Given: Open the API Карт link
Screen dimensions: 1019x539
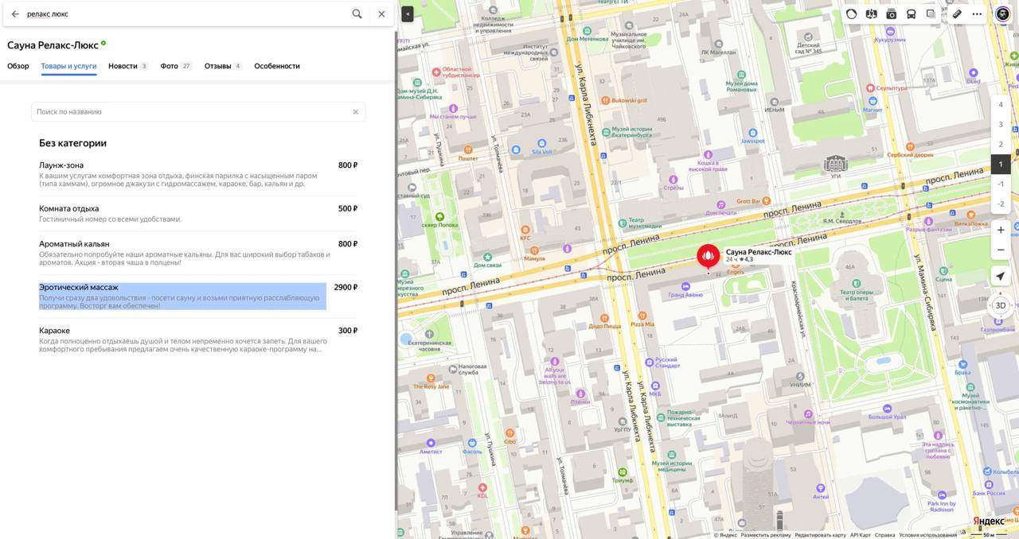Looking at the screenshot, I should click(861, 535).
